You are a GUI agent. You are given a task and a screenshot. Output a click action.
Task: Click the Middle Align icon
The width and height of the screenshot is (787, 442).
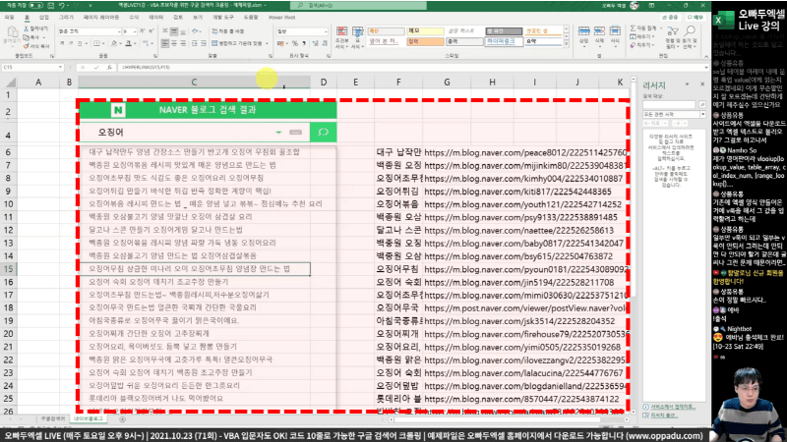coord(174,31)
